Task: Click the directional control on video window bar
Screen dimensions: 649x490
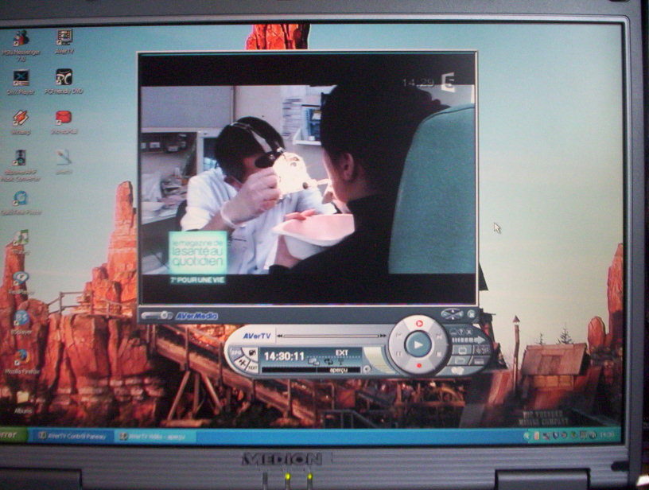Action: (452, 314)
